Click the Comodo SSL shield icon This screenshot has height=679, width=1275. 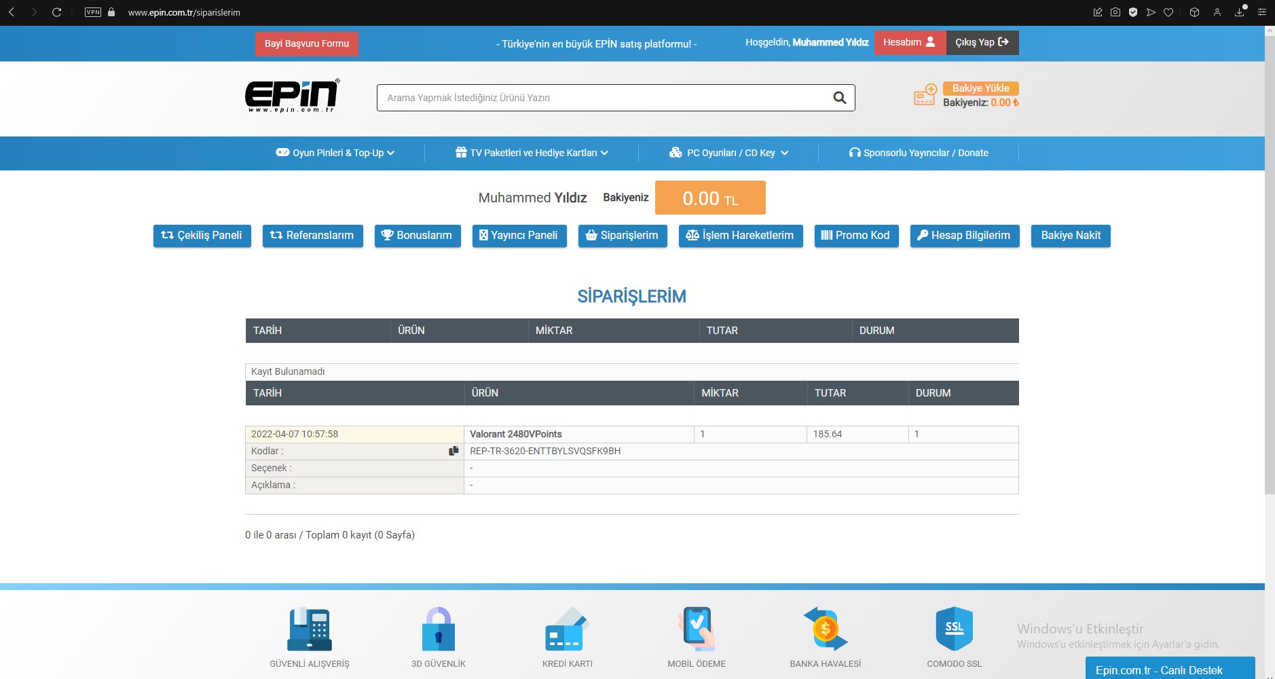point(955,629)
